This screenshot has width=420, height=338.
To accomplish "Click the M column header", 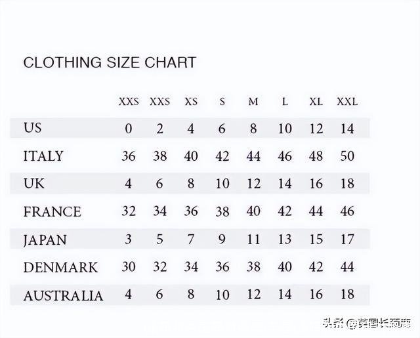I will (x=253, y=102).
